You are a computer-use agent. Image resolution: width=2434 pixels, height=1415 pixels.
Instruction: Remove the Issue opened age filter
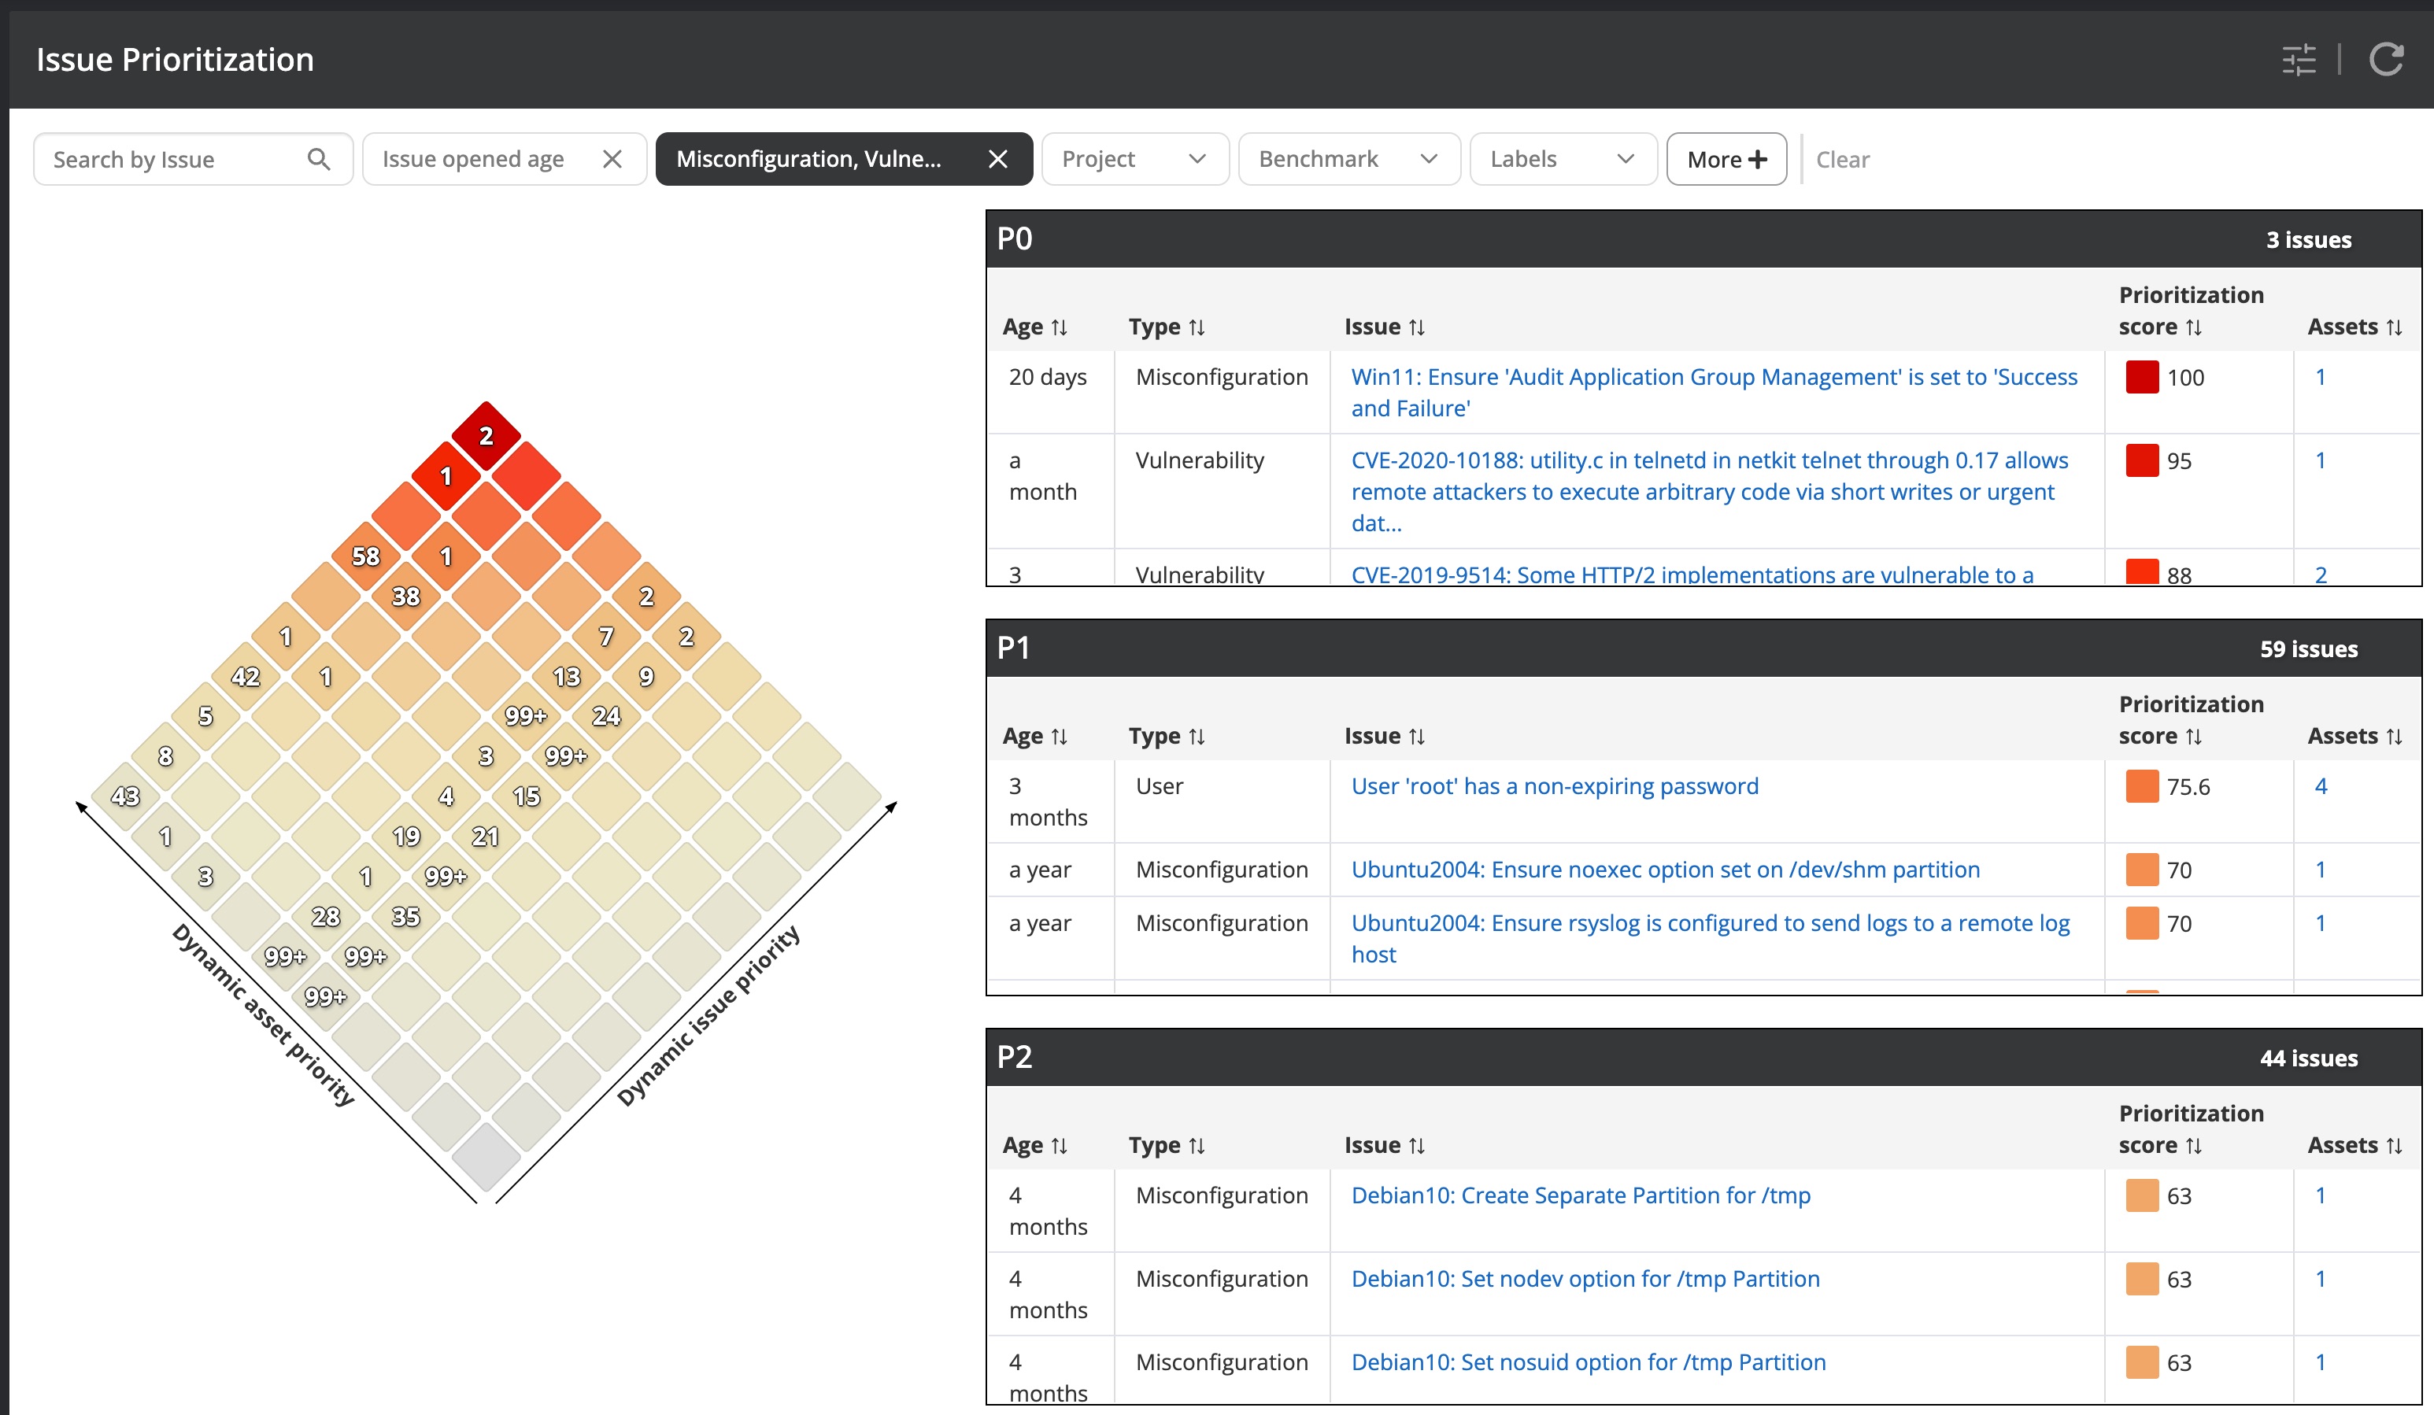(x=612, y=160)
